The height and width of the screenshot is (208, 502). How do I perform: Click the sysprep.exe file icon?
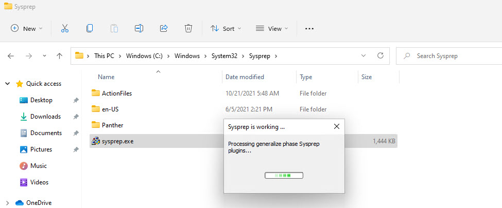(96, 141)
